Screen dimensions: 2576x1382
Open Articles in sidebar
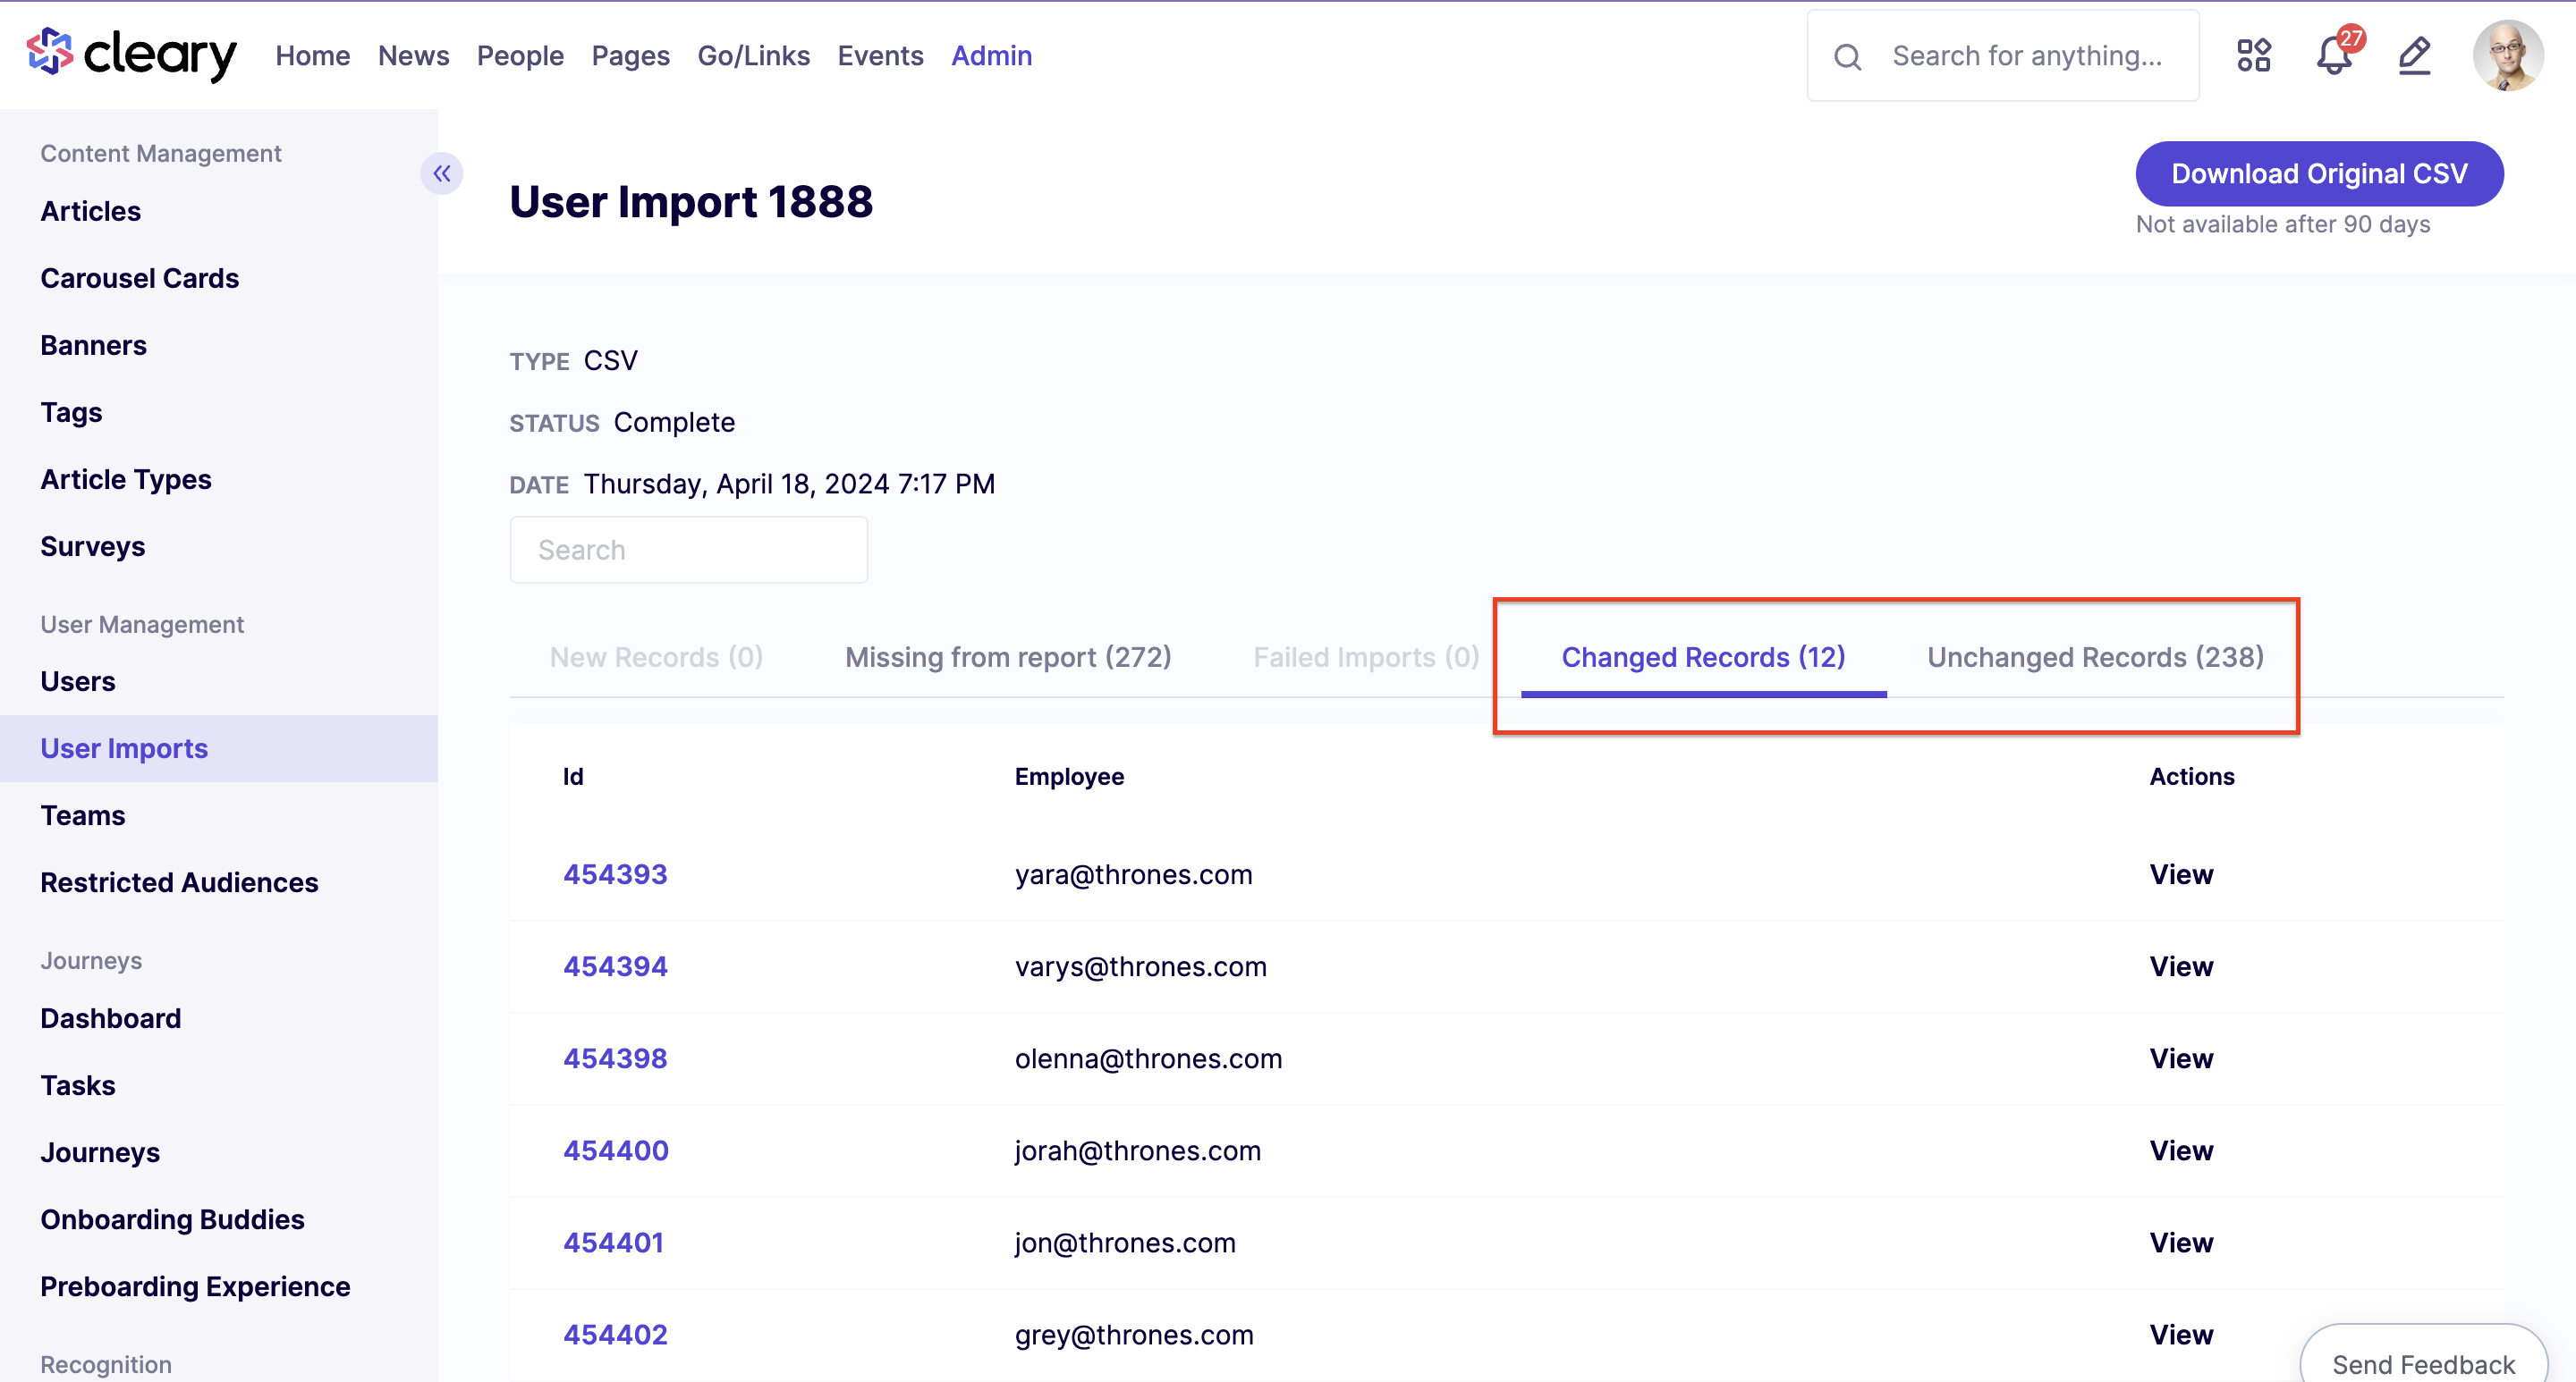pyautogui.click(x=91, y=211)
